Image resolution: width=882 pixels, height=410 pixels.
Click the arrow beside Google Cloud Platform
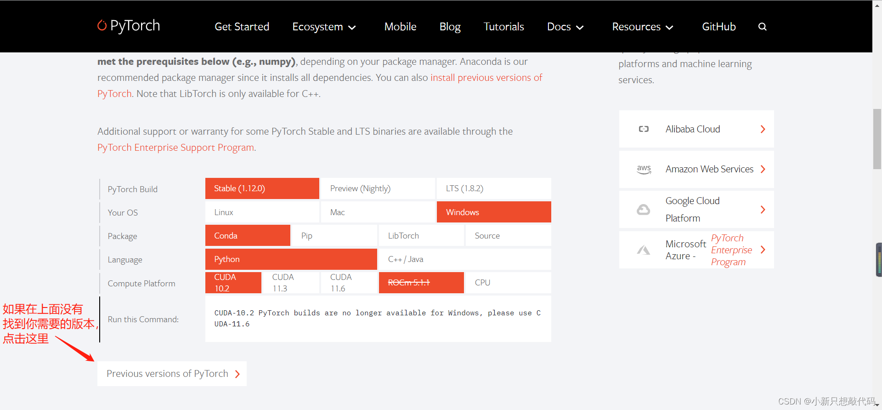[x=763, y=210]
